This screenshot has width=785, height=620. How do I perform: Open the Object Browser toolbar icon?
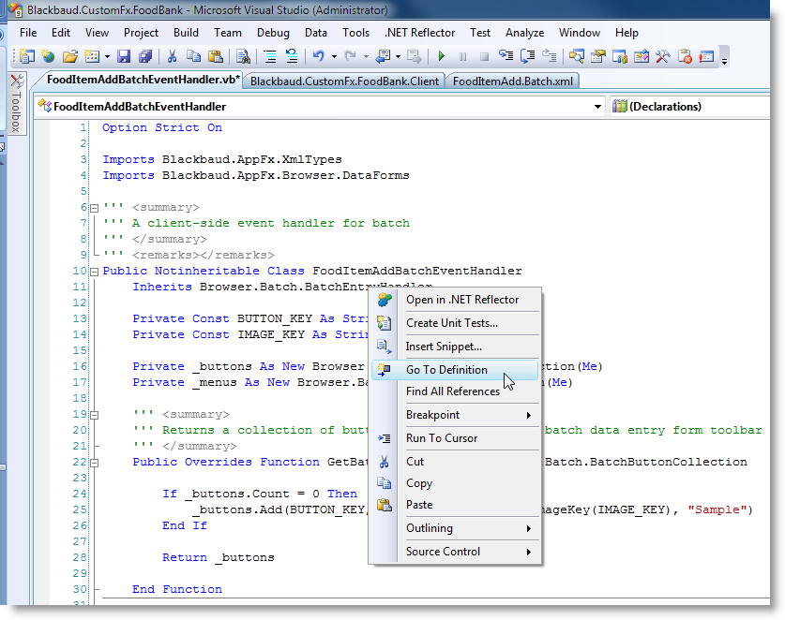coord(642,56)
